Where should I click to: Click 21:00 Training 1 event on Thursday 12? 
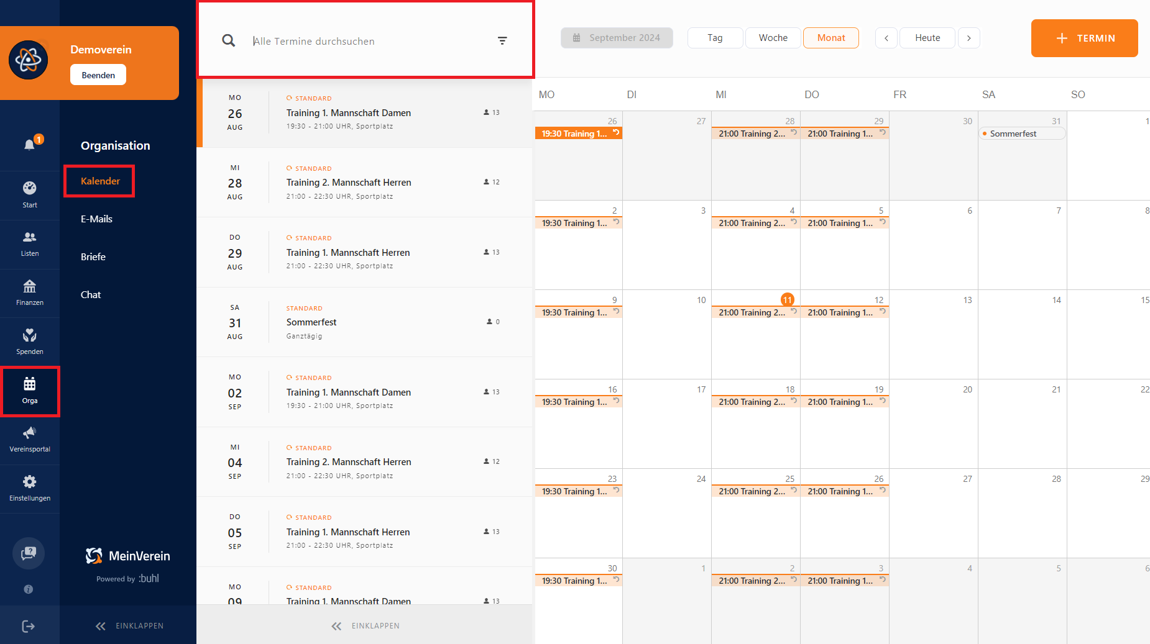click(x=845, y=312)
